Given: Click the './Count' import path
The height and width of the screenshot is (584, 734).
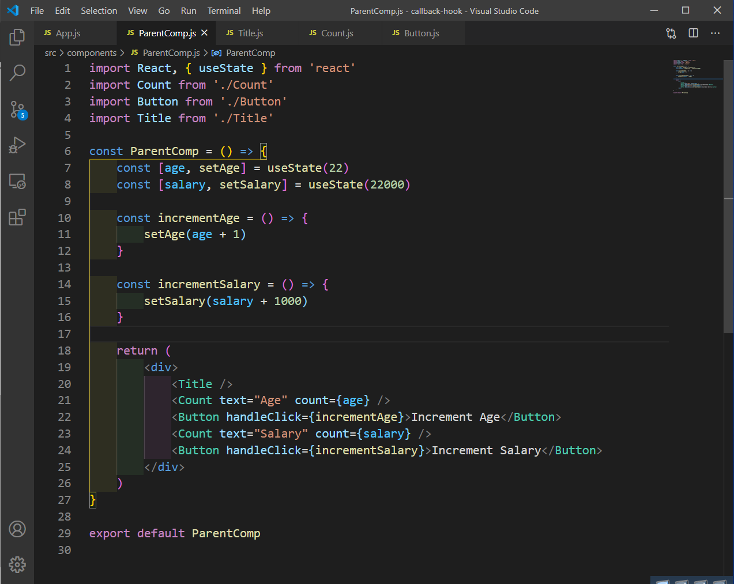Looking at the screenshot, I should [x=243, y=85].
